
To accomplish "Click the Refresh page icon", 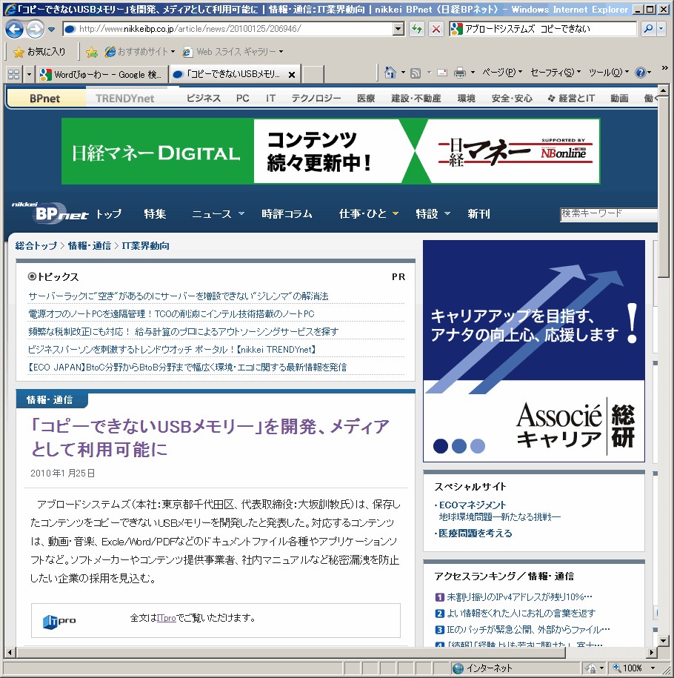I will (417, 29).
